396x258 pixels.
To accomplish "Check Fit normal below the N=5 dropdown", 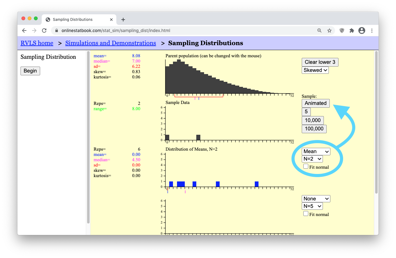I will pyautogui.click(x=306, y=213).
